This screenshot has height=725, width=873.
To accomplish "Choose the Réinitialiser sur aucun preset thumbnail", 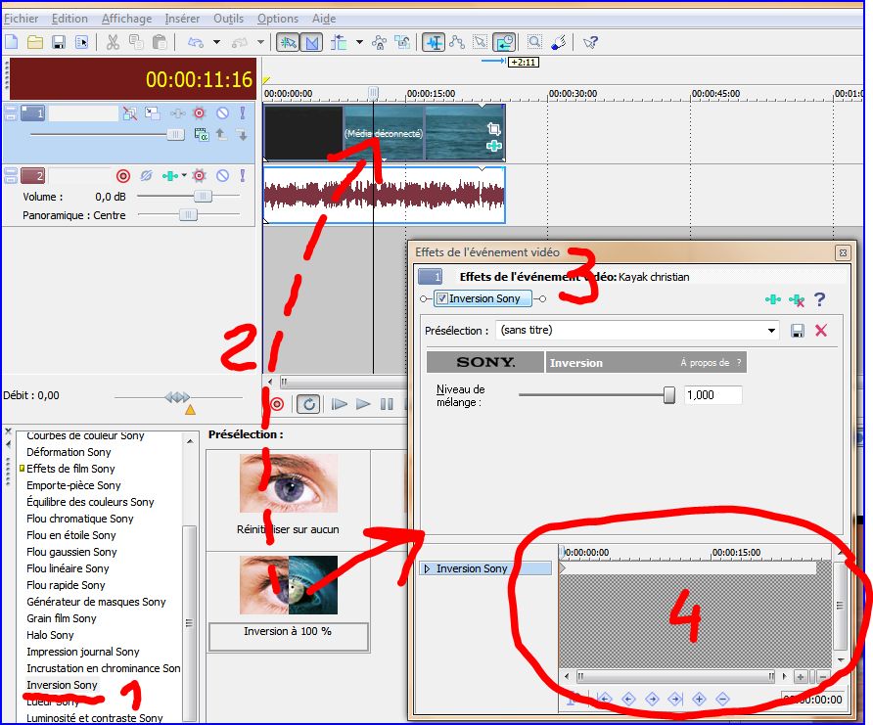I will 289,482.
